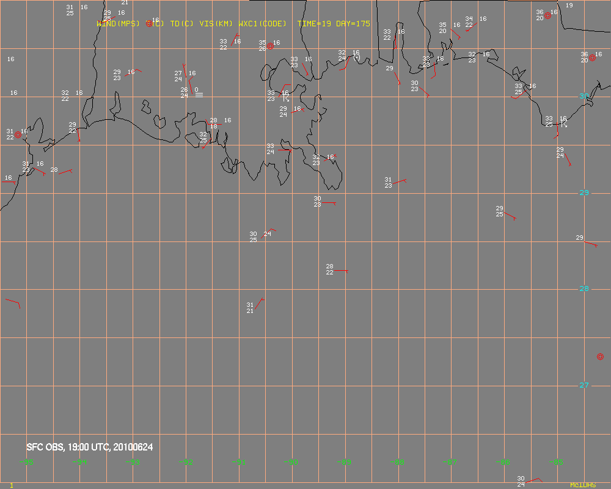The image size is (611, 489).
Task: Click the wind barb at station 27 24
Action: (x=185, y=71)
